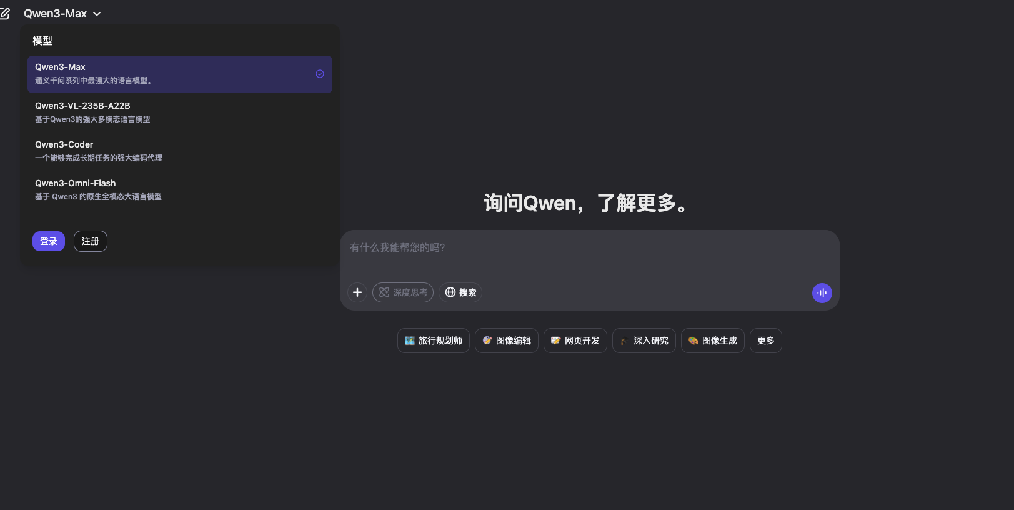Click the new chat pencil icon
Viewport: 1014px width, 510px height.
(x=5, y=14)
